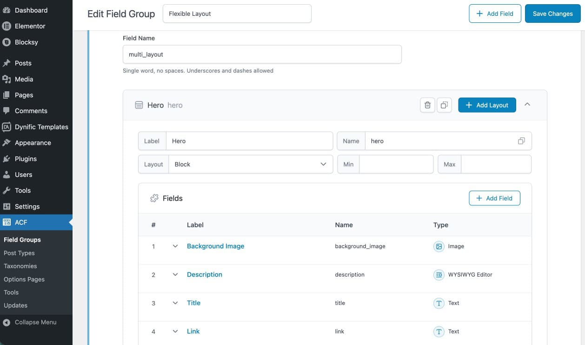Go to the Post Types submenu

[19, 253]
